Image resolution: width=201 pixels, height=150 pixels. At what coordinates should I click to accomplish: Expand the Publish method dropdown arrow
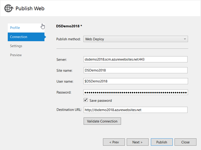(185, 39)
